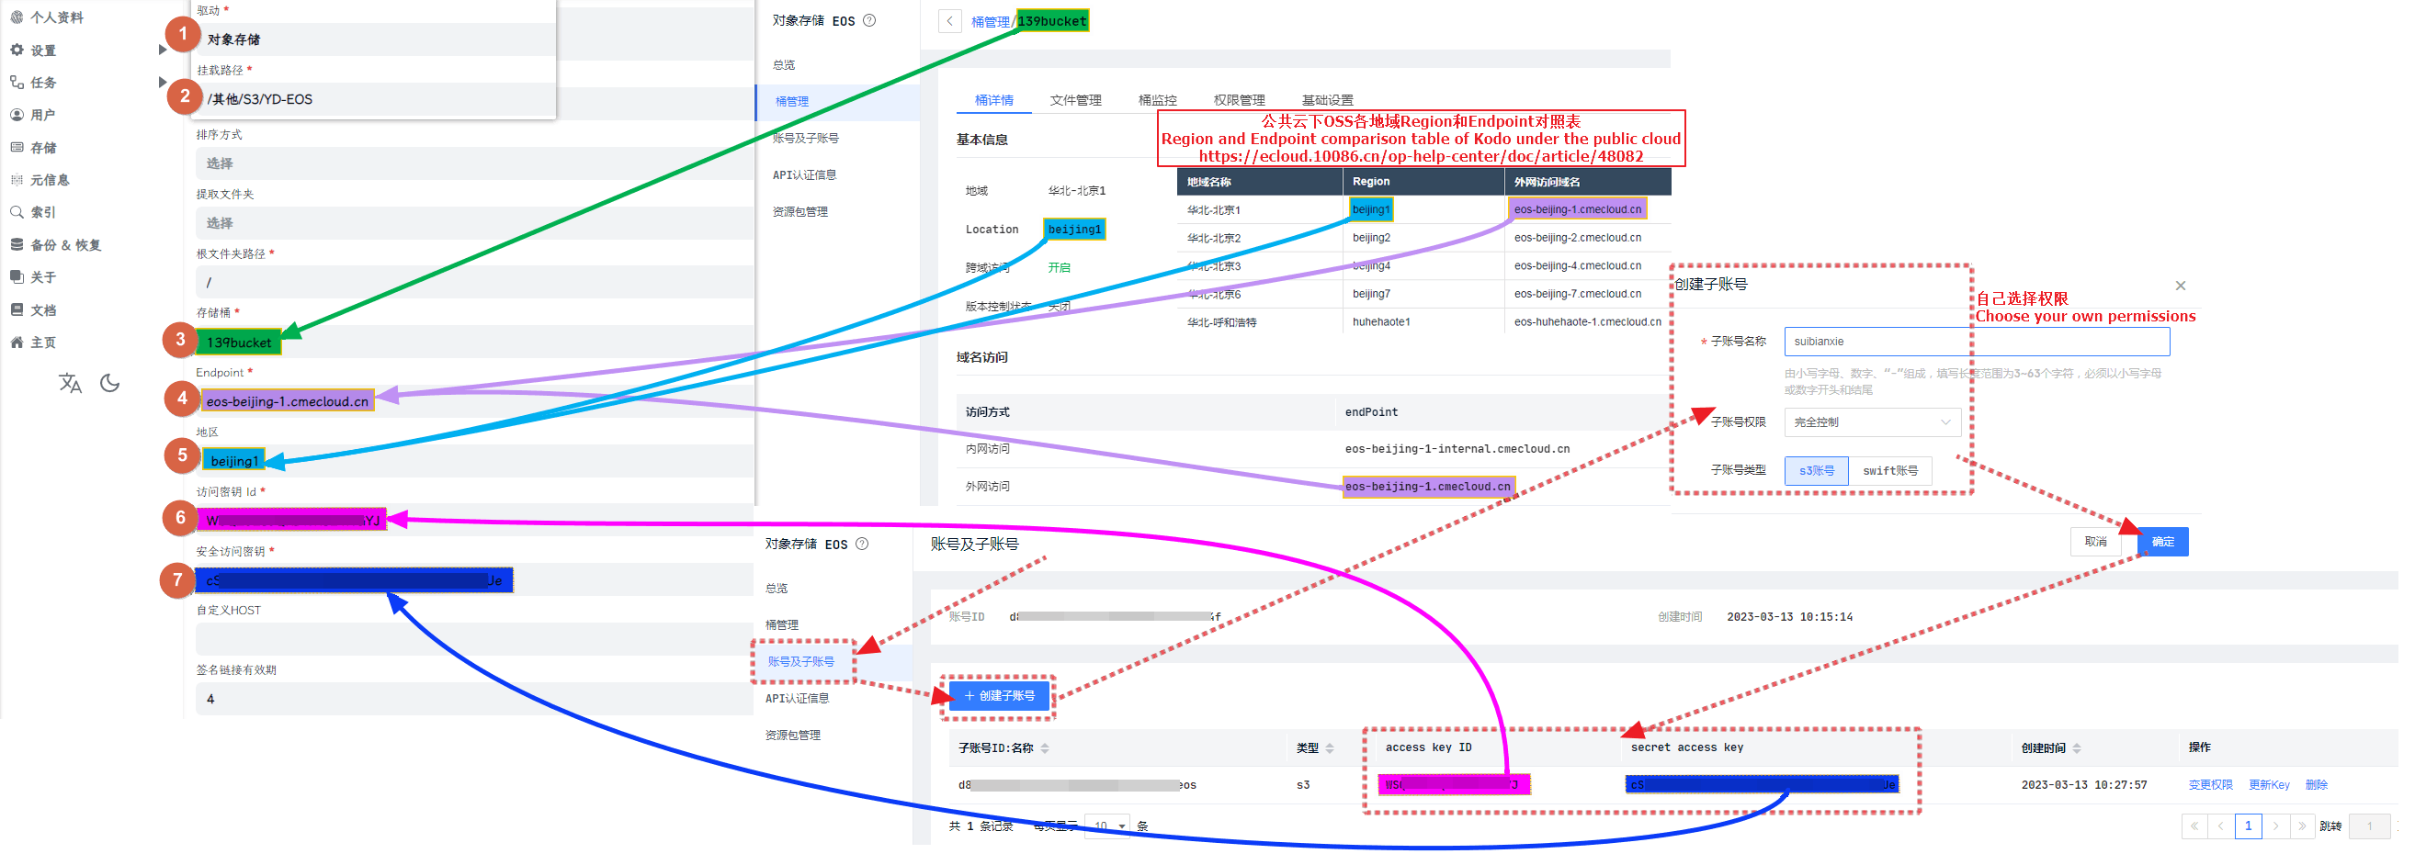Click 删除 link in table row
Viewport: 2415px width, 865px height.
2316,785
